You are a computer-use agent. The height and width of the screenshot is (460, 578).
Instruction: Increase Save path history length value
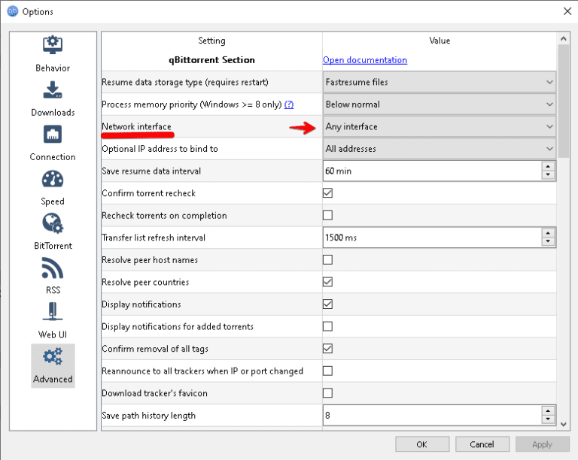click(x=548, y=411)
